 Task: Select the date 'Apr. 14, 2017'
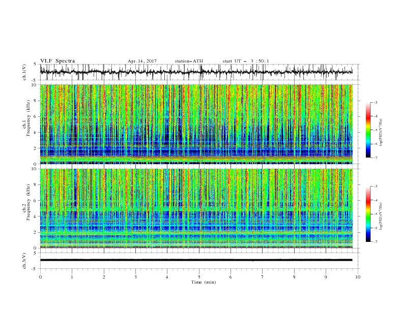coord(142,61)
